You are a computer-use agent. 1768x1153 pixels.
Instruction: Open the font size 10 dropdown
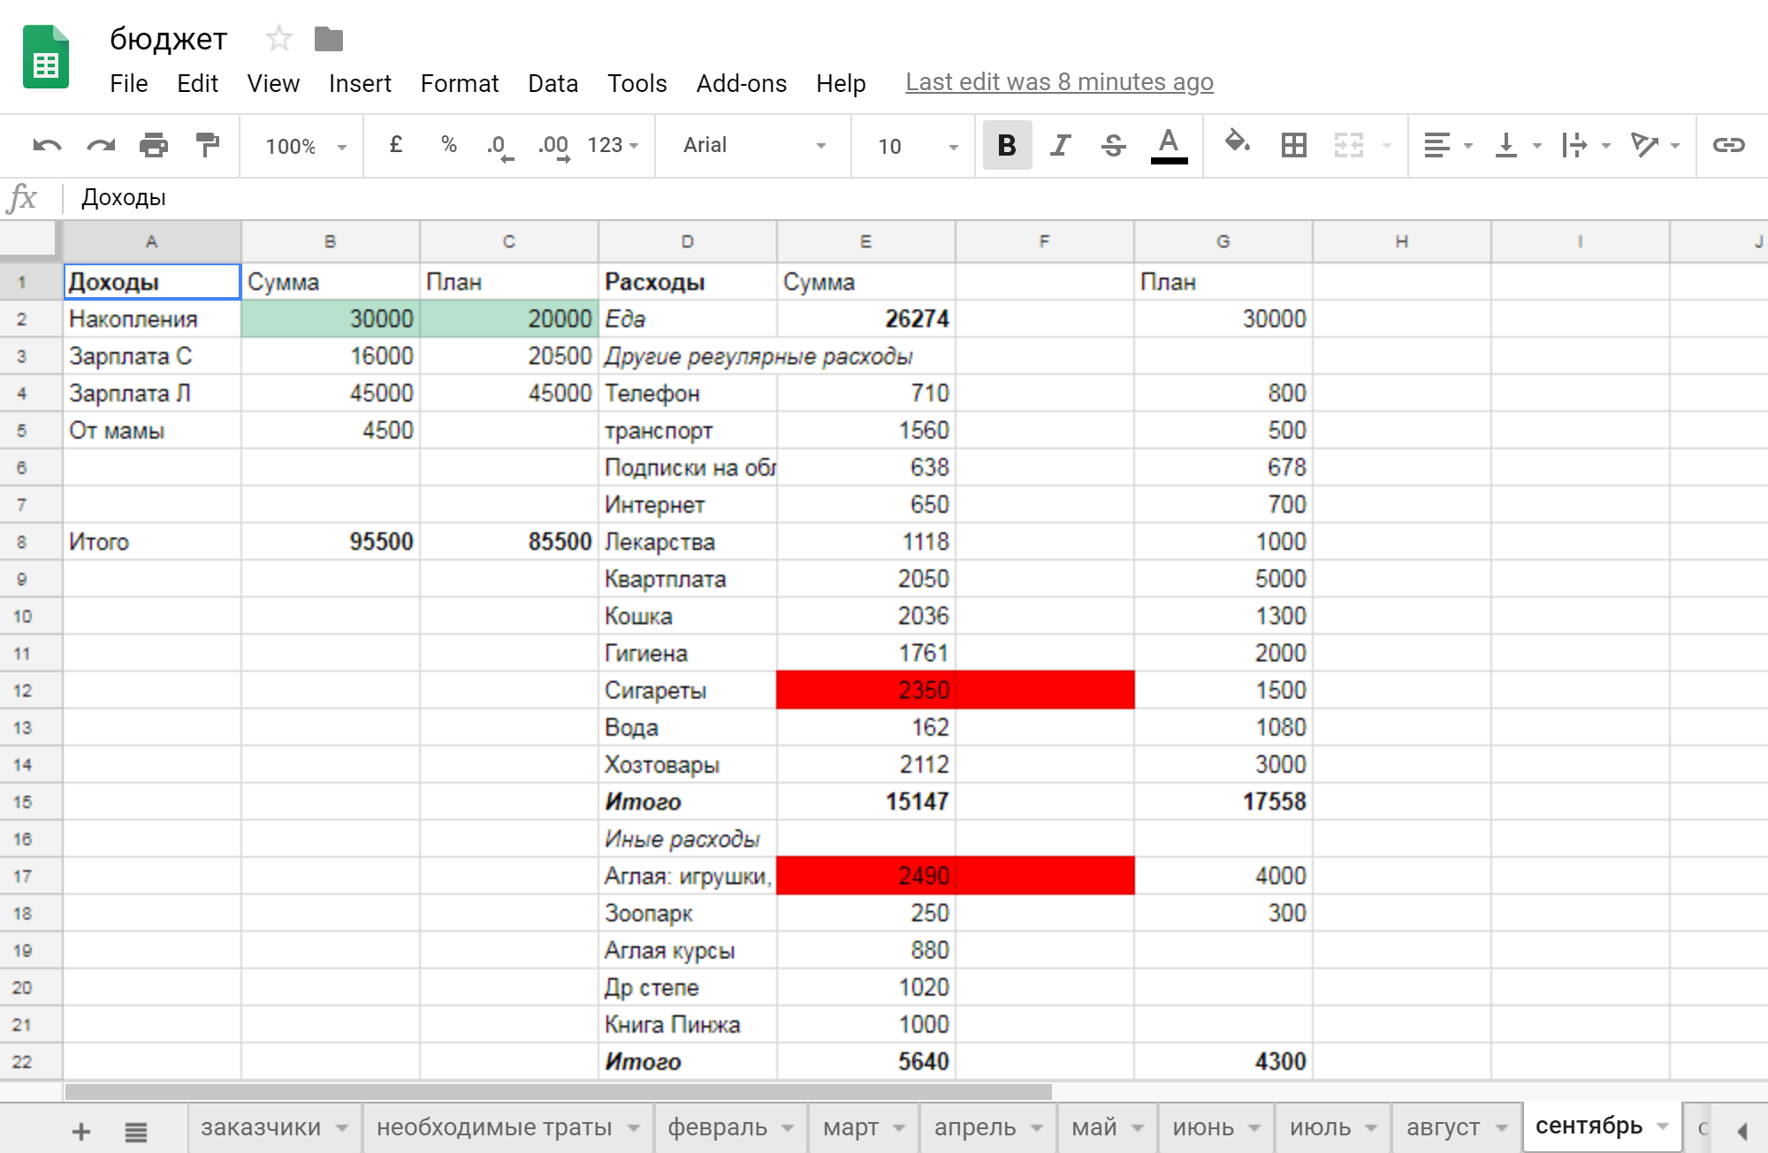917,146
